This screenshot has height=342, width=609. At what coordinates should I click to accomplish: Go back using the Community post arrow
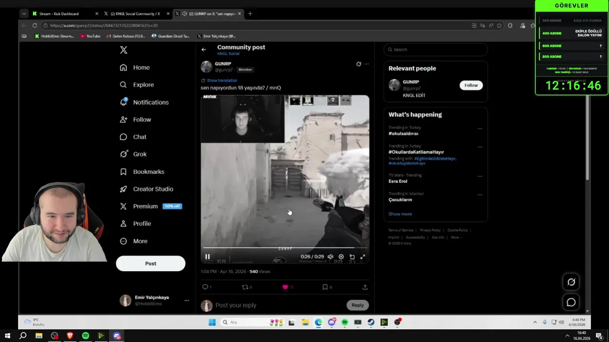(204, 49)
